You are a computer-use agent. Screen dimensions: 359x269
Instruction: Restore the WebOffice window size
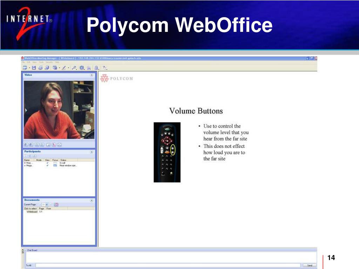click(312, 58)
